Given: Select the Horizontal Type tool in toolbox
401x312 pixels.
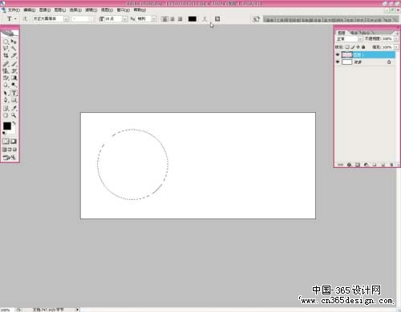Looking at the screenshot, I should [x=14, y=93].
